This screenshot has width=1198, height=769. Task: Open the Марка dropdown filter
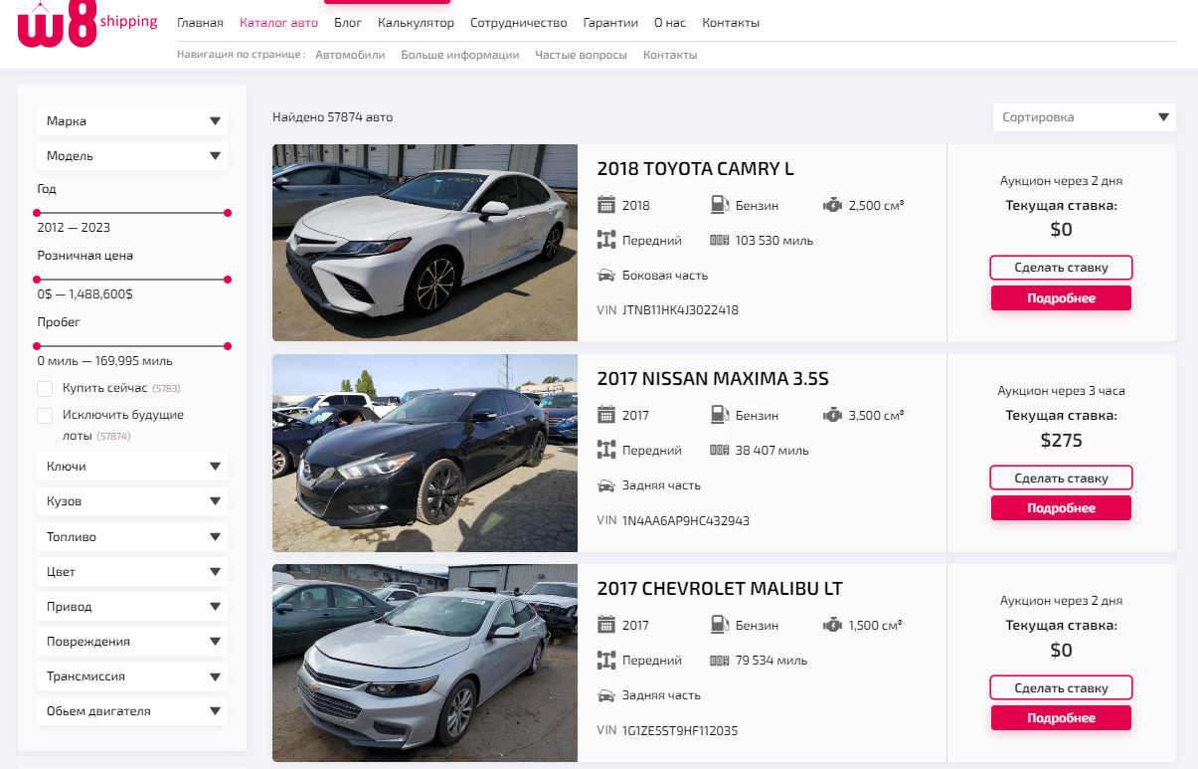tap(132, 121)
